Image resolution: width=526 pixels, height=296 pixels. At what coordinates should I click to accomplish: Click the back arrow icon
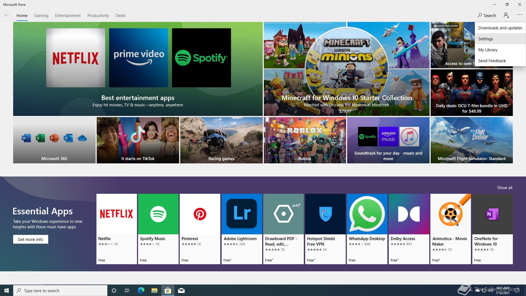[x=7, y=16]
